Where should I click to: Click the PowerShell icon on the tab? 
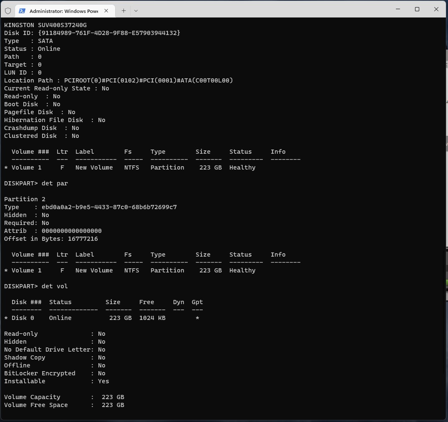pos(22,11)
